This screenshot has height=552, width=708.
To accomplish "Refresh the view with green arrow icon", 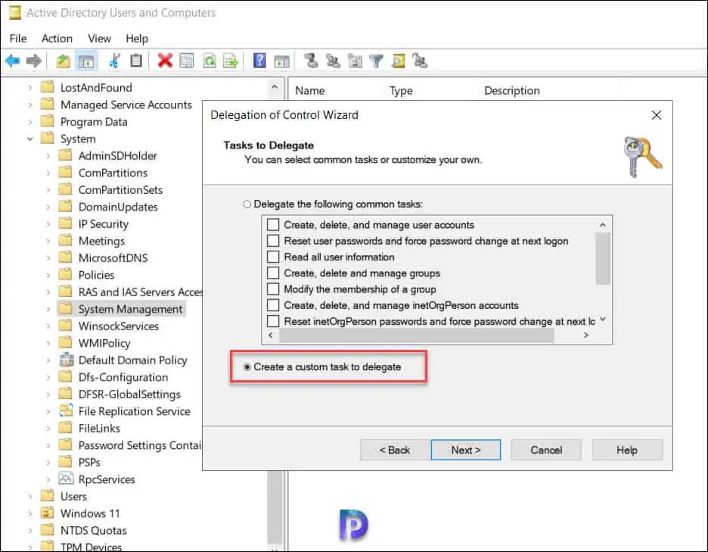I will click(x=210, y=61).
